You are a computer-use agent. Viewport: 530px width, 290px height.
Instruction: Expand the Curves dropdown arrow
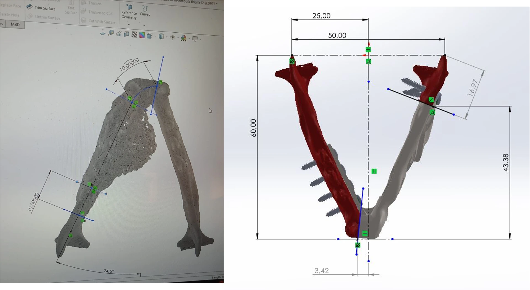pyautogui.click(x=144, y=26)
